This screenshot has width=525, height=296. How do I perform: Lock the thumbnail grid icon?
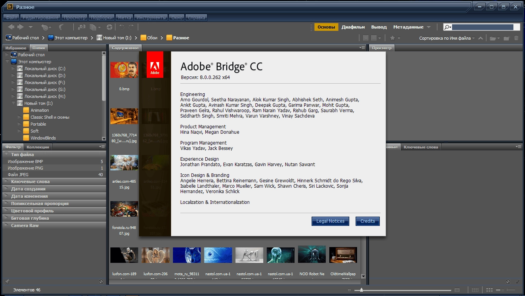[x=475, y=290]
